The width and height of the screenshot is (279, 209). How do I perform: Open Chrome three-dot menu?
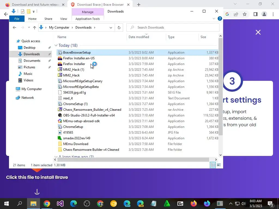click(273, 14)
